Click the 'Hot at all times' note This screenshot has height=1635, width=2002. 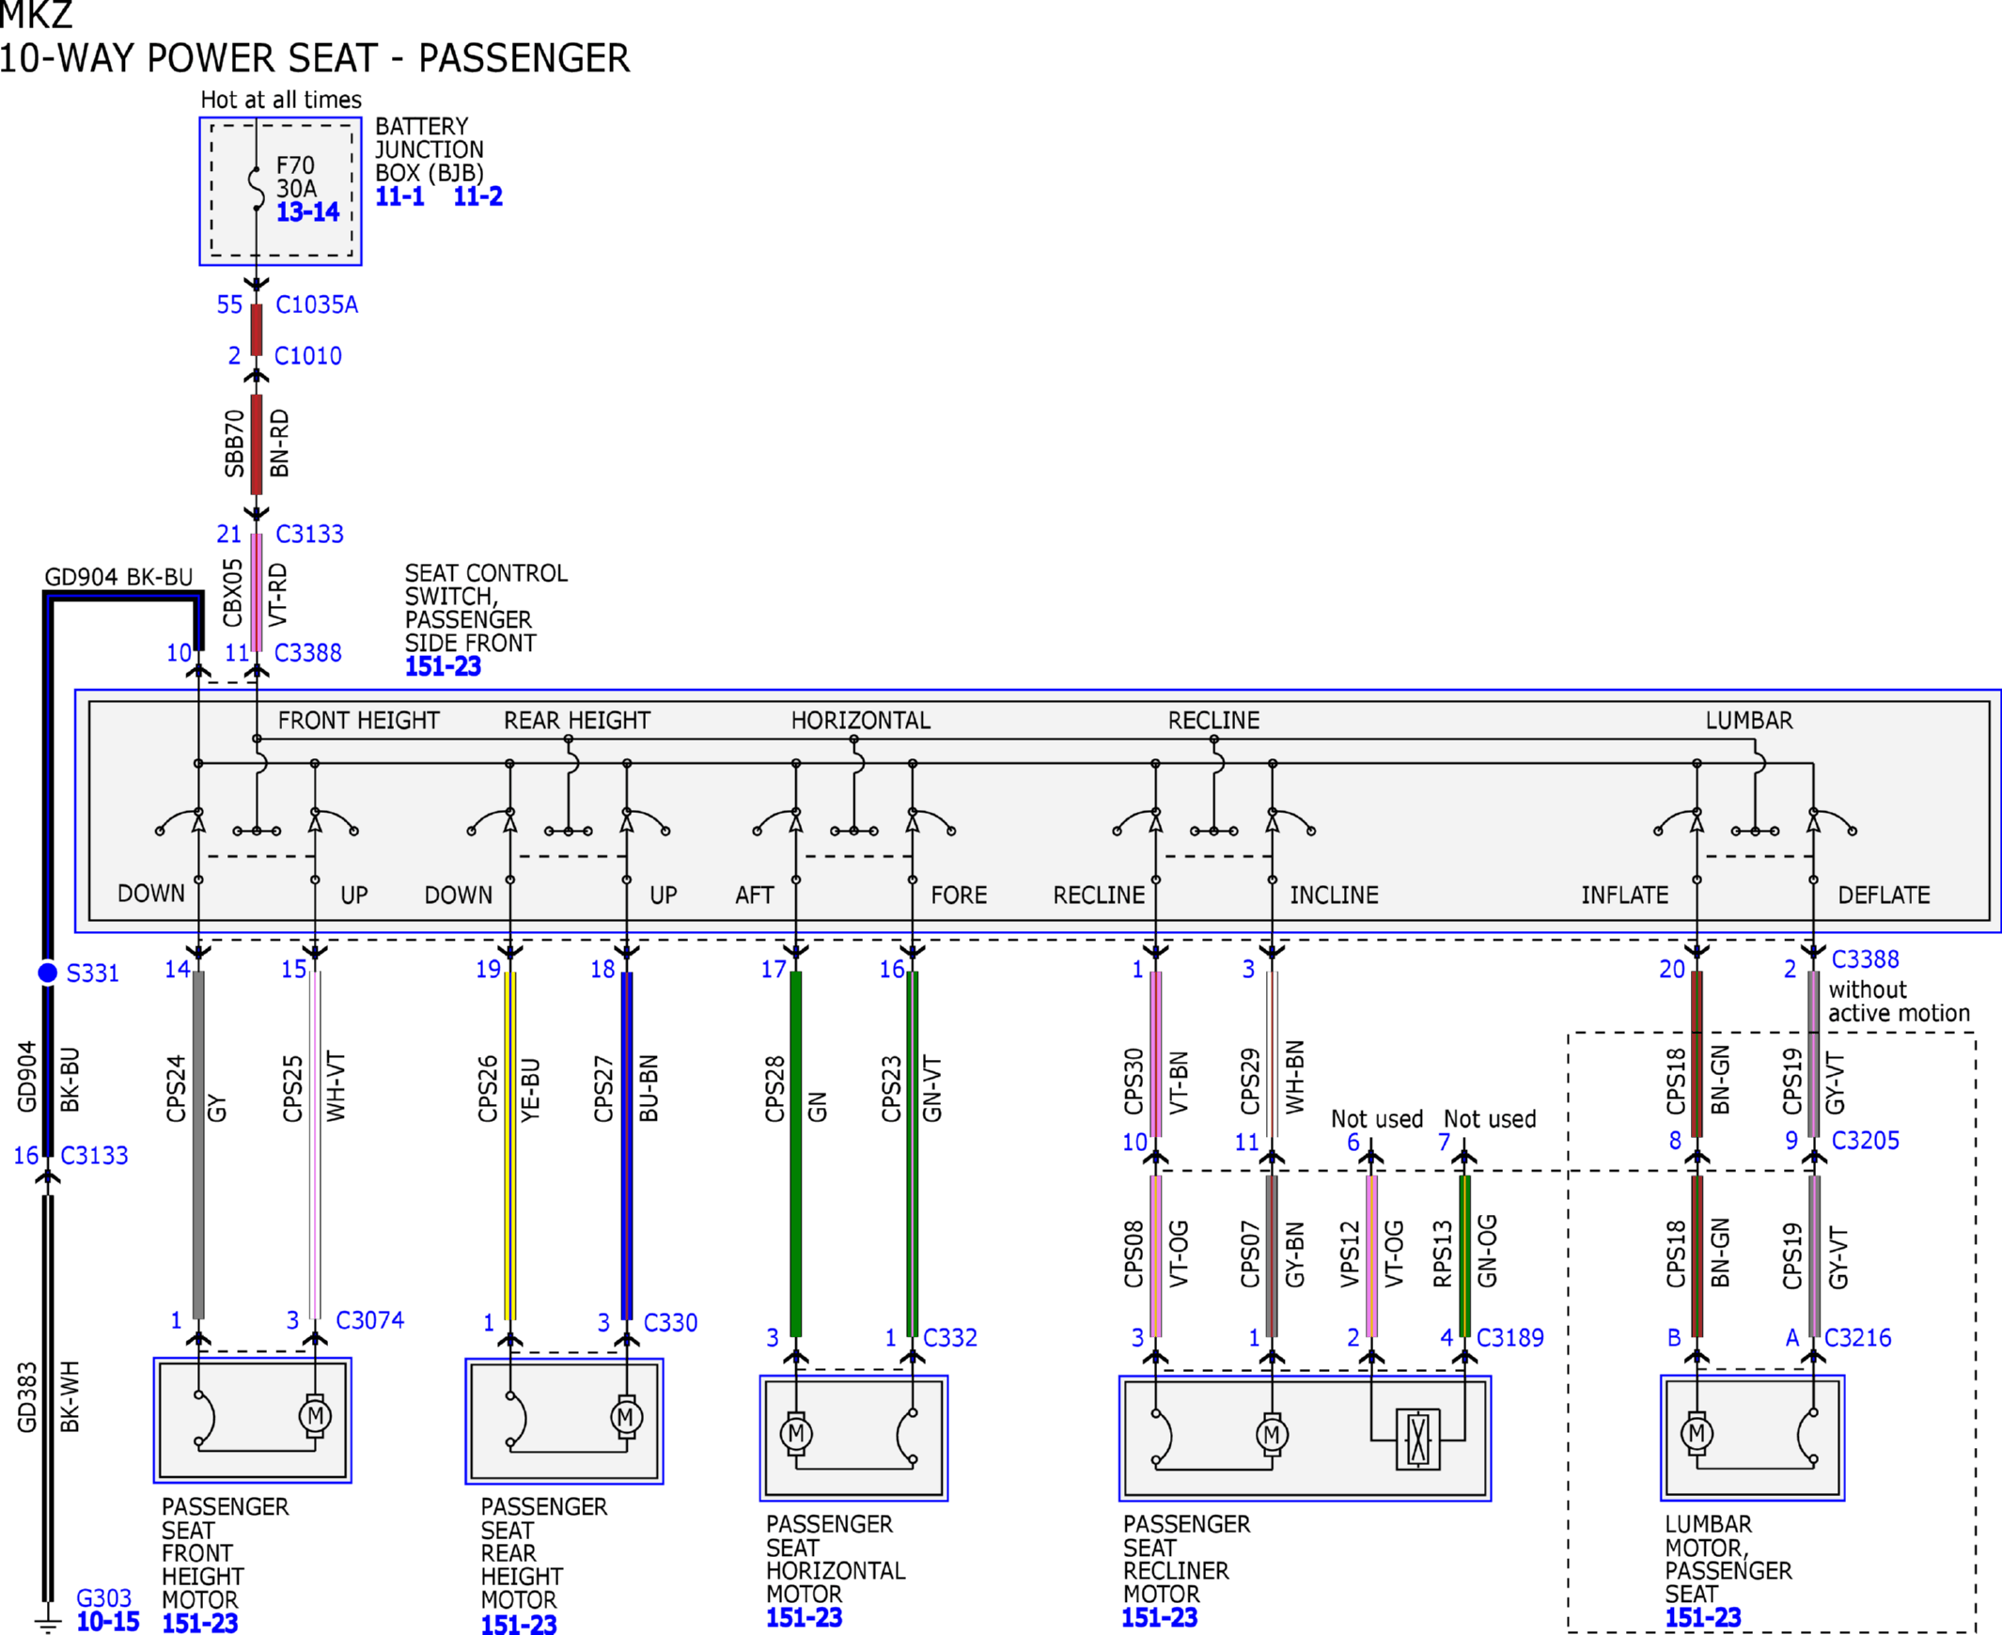coord(281,100)
